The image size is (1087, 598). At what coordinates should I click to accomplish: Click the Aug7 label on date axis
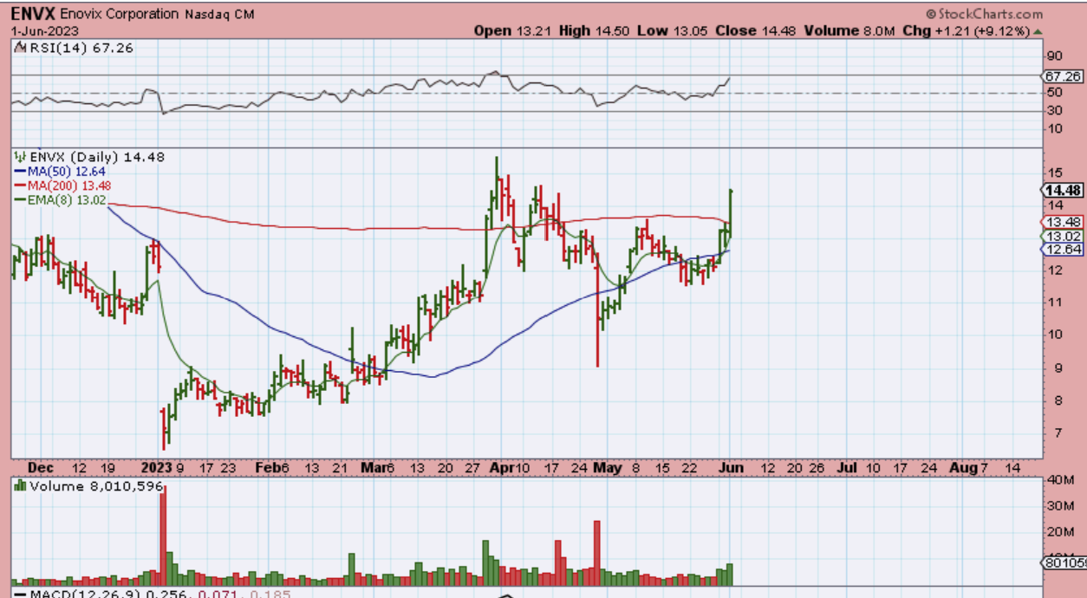click(967, 467)
